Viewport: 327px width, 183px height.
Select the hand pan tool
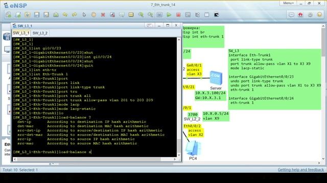[94, 15]
